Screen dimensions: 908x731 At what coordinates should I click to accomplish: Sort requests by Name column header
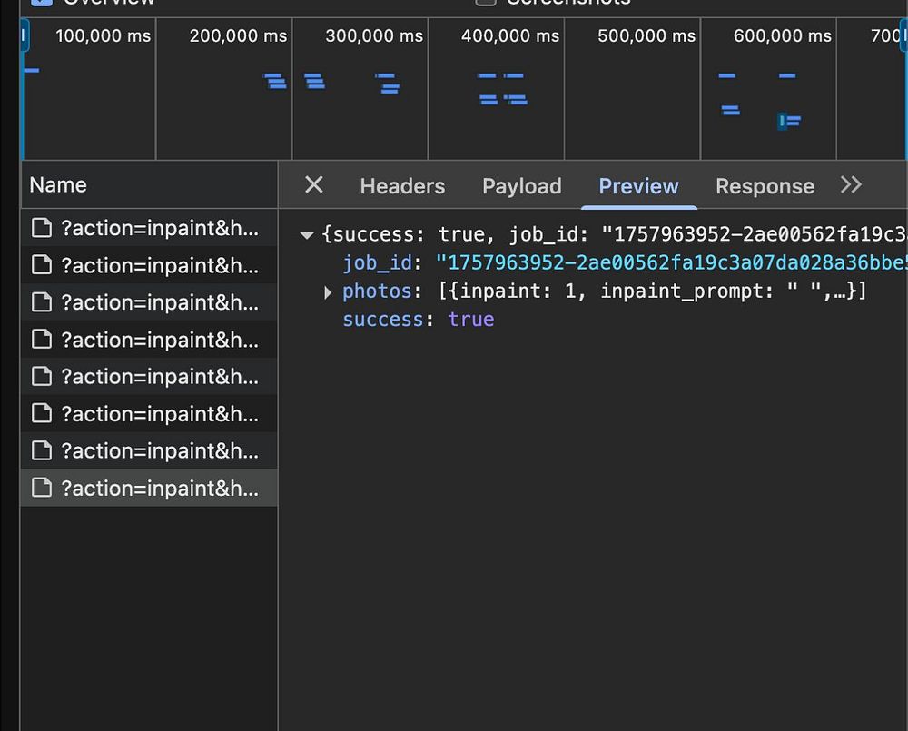coord(149,184)
